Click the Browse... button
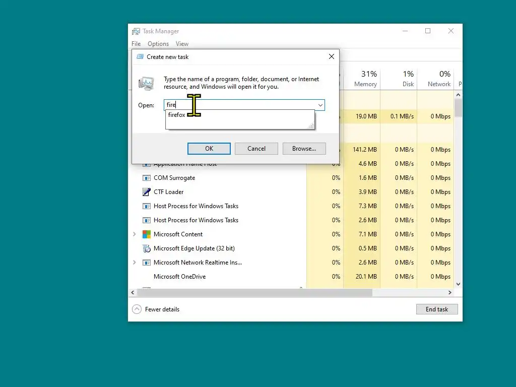The height and width of the screenshot is (387, 516). 304,149
